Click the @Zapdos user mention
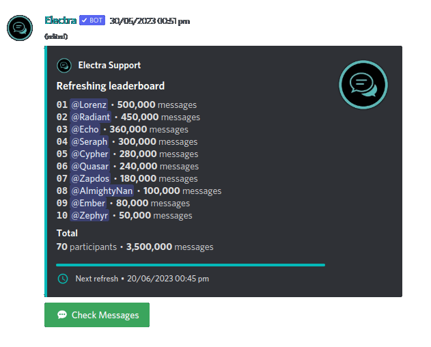The height and width of the screenshot is (347, 431). [x=90, y=179]
